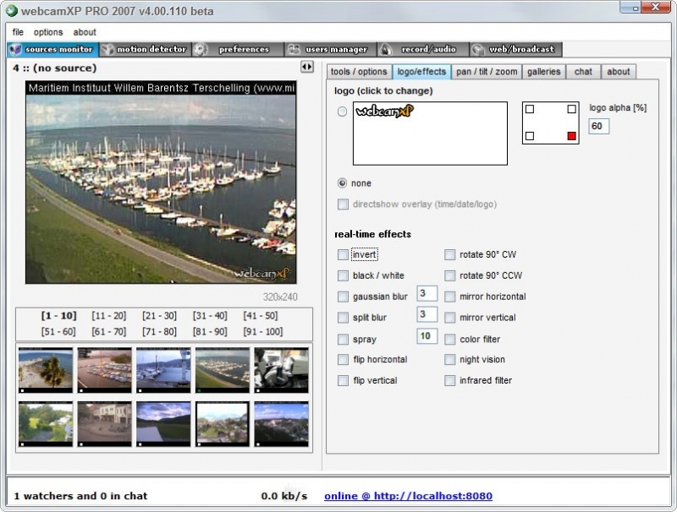
Task: Show sources [71 - 80]
Action: 159,332
